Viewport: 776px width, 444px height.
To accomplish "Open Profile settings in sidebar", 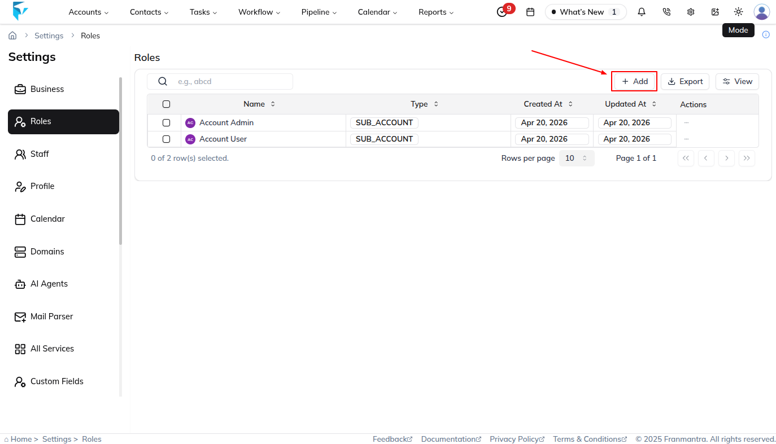I will [x=63, y=186].
